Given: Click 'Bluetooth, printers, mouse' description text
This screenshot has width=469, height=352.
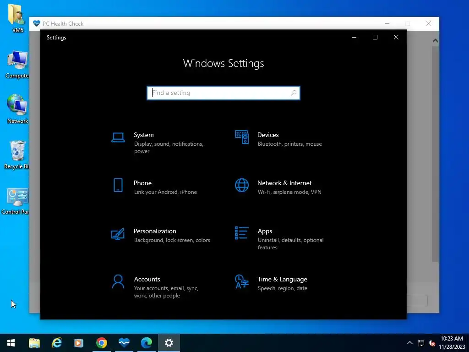Looking at the screenshot, I should 290,144.
